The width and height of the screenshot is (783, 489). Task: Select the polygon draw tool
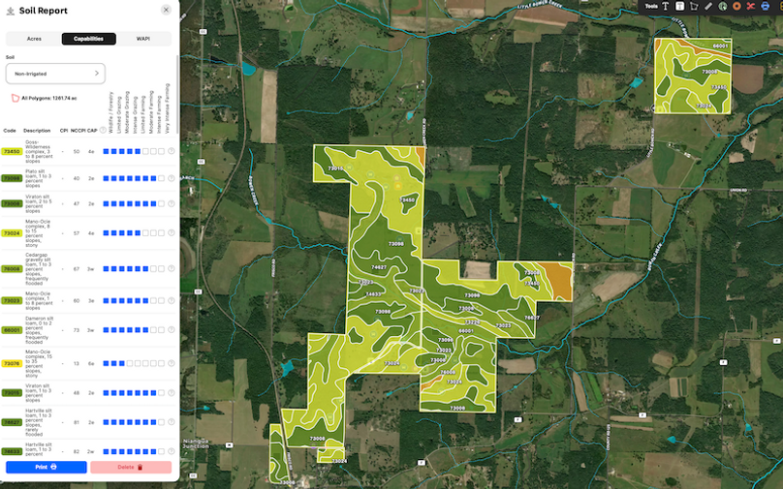(x=695, y=6)
